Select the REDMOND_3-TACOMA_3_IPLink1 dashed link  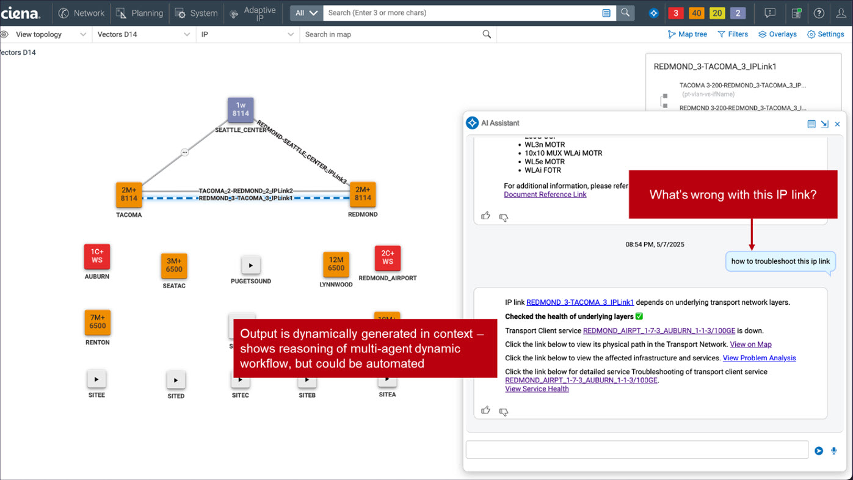[245, 198]
